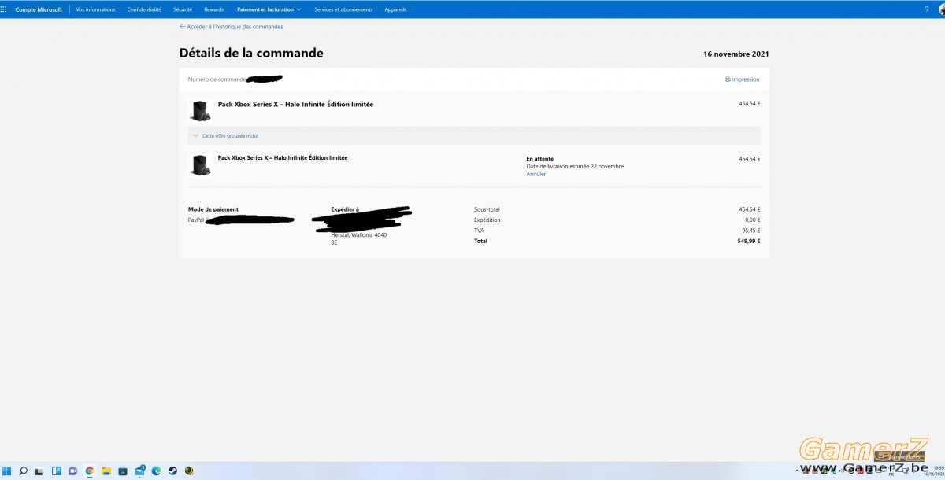
Task: Switch to Google Chrome in taskbar
Action: coord(89,471)
